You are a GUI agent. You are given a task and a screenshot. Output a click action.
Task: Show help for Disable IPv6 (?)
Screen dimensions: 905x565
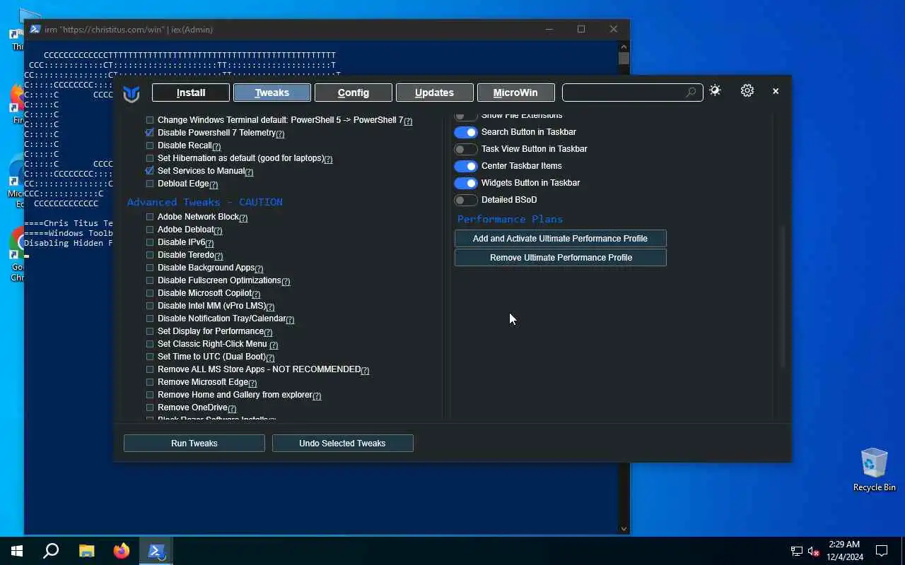pyautogui.click(x=209, y=243)
